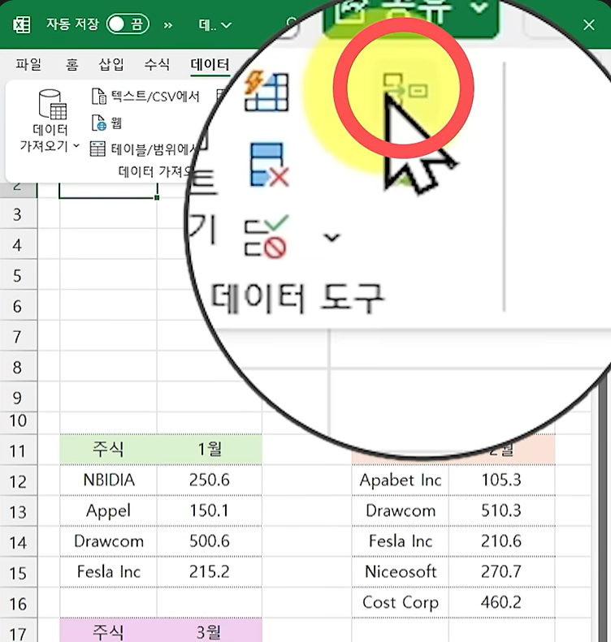Select the 주식 header cell in row 17
This screenshot has width=611, height=642.
(x=108, y=631)
